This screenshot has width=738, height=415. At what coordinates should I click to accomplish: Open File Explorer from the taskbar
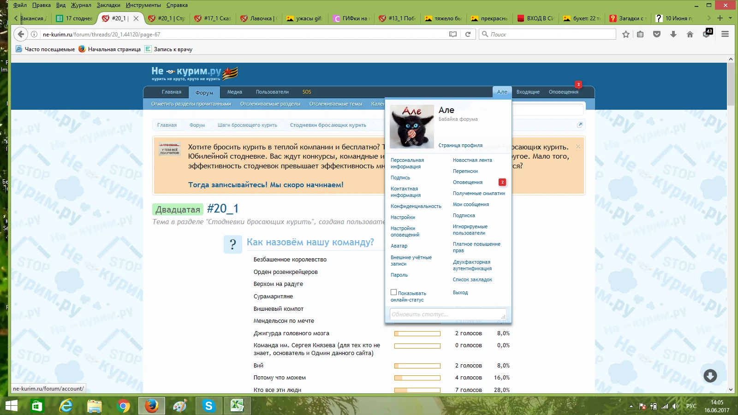coord(94,406)
